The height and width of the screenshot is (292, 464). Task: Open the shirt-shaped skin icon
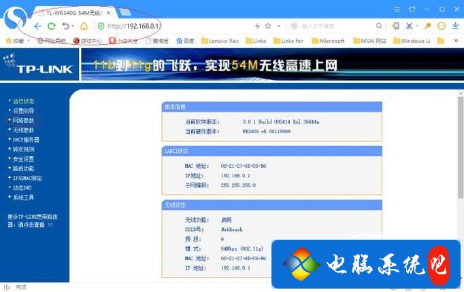412,10
